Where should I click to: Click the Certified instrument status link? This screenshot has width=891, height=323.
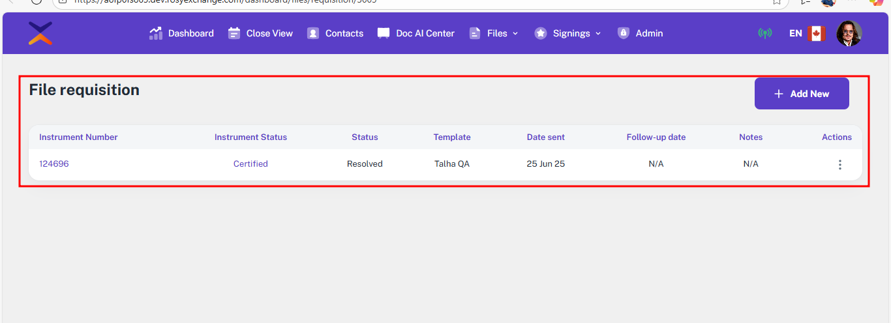250,164
